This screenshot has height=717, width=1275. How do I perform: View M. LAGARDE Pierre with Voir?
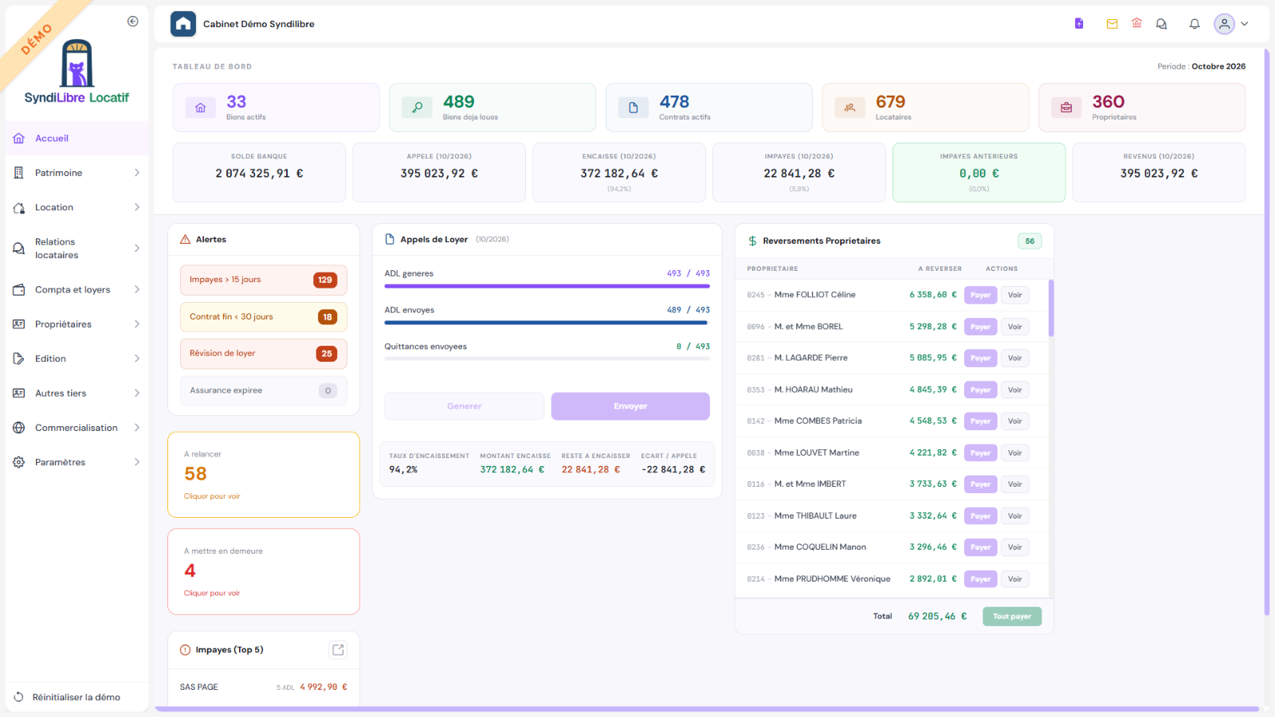(1014, 358)
